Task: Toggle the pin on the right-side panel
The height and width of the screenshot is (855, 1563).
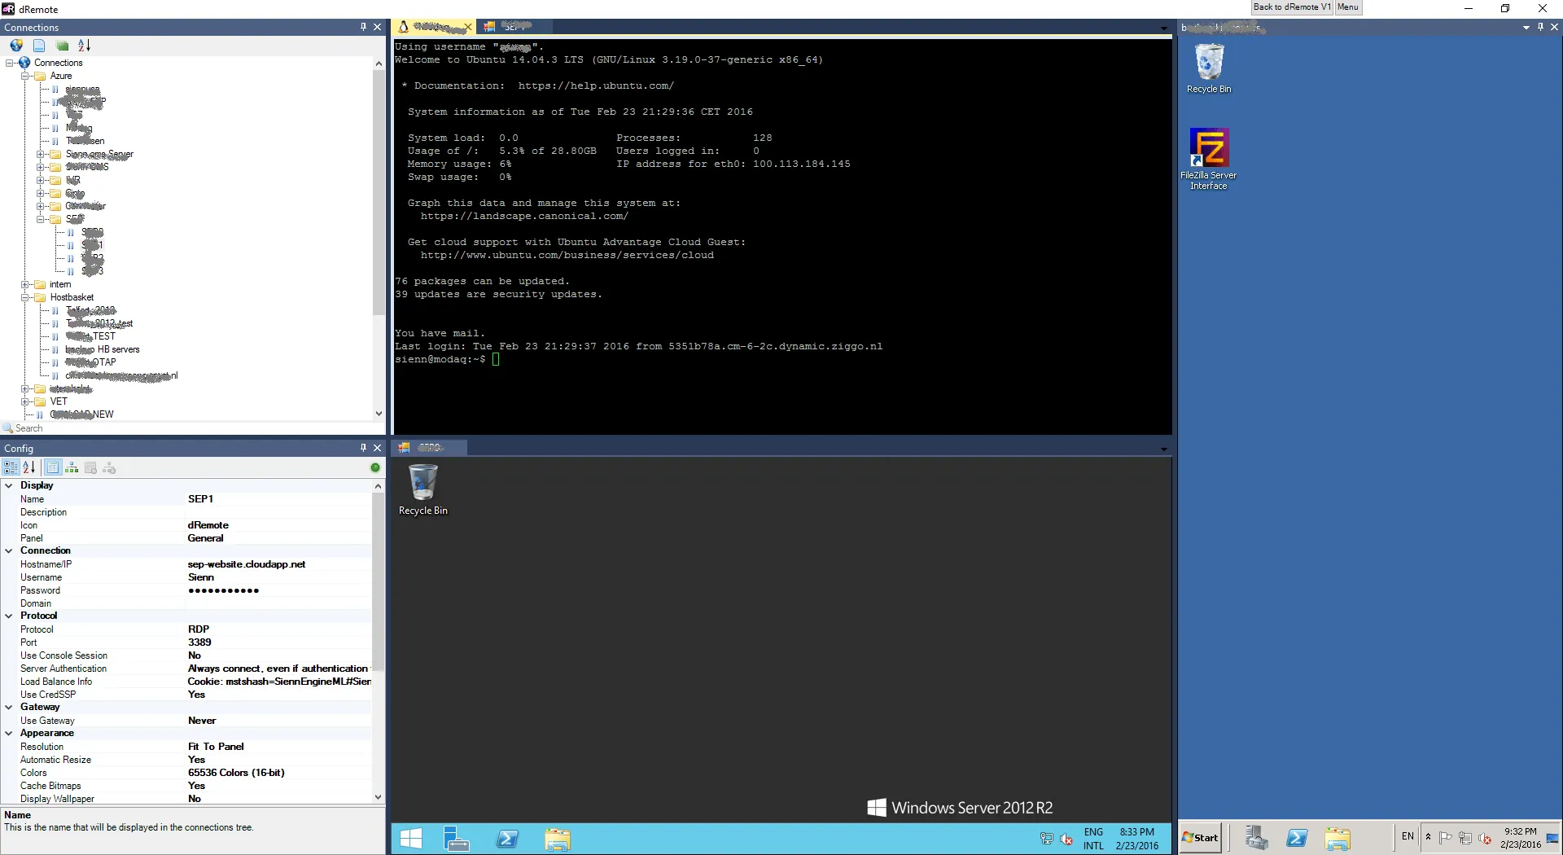Action: tap(1540, 27)
